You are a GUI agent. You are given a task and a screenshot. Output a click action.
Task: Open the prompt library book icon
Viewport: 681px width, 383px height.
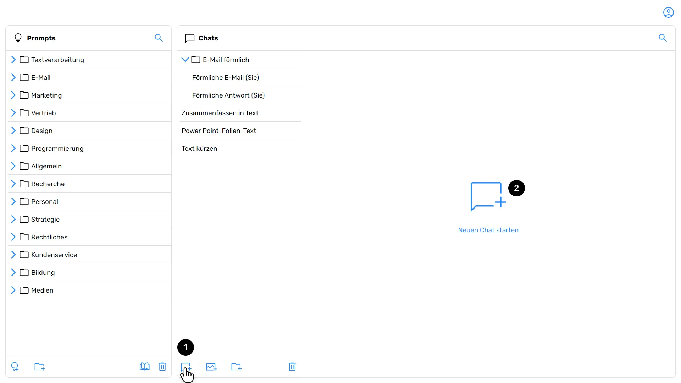pos(145,367)
